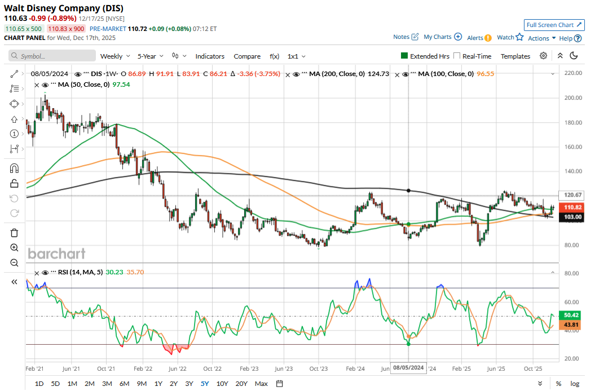Click the Symbol search field
591x391 pixels.
52,56
